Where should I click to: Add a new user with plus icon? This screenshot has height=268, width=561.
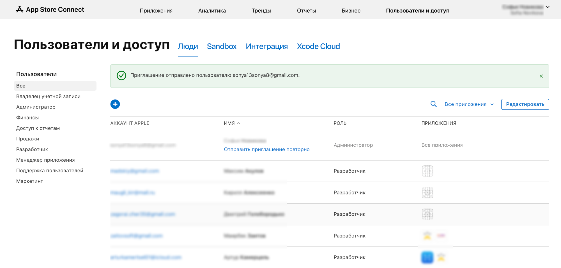115,104
